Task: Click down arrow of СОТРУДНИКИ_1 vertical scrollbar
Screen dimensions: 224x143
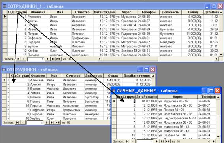Action: (221, 54)
